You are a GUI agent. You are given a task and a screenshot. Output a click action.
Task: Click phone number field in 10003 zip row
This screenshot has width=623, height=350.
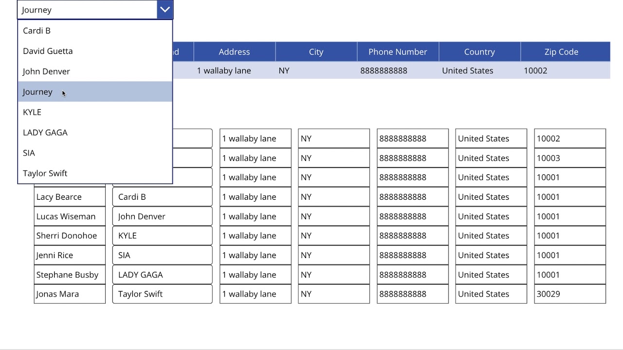tap(413, 158)
